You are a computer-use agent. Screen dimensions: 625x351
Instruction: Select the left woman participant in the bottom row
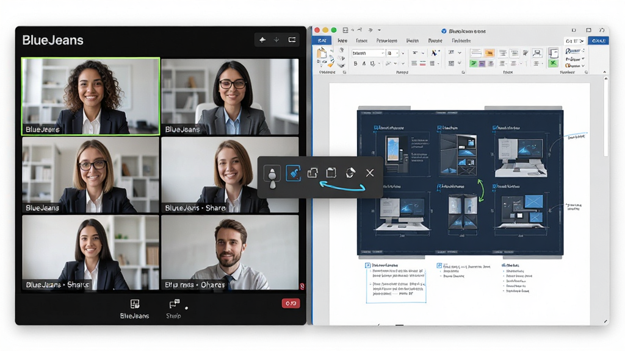[90, 252]
